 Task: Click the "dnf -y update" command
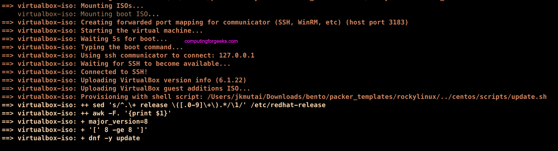[114, 138]
